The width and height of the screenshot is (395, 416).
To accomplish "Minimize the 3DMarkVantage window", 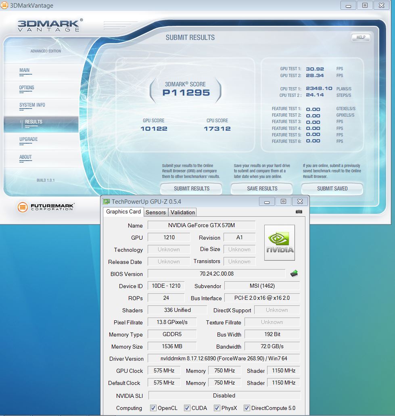I will click(348, 5).
